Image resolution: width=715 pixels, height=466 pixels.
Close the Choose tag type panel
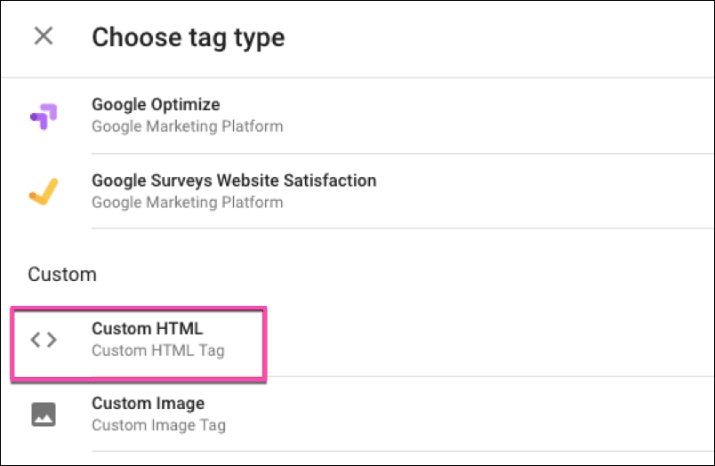pos(44,36)
